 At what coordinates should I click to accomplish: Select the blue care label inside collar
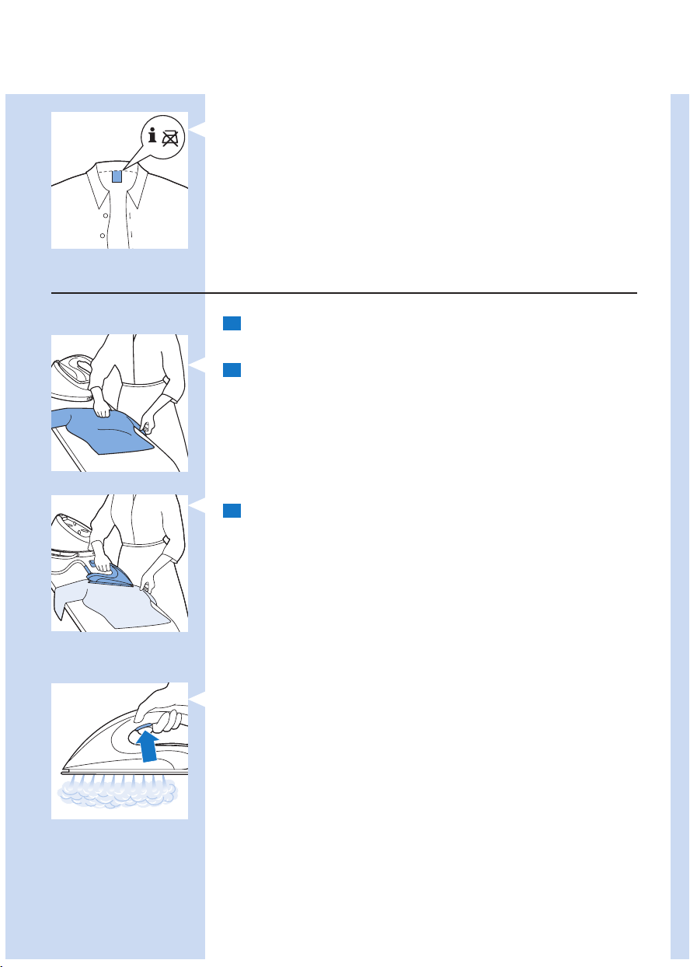tap(117, 176)
